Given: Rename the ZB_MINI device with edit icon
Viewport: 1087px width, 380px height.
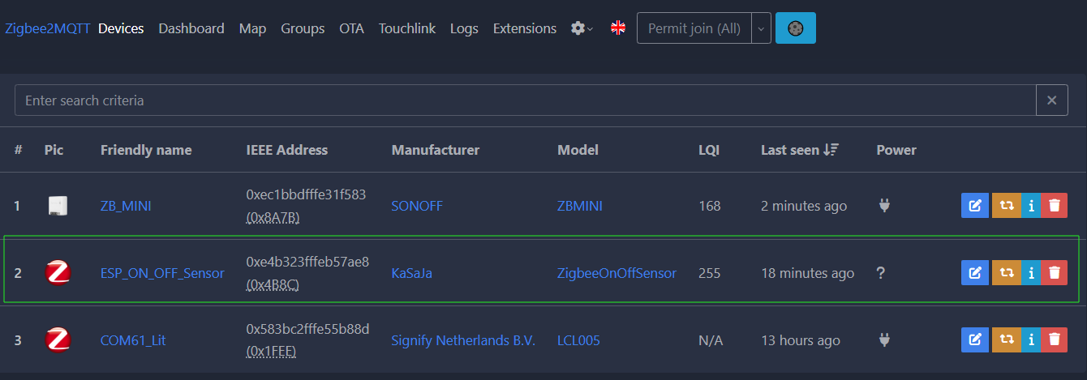Looking at the screenshot, I should coord(975,206).
